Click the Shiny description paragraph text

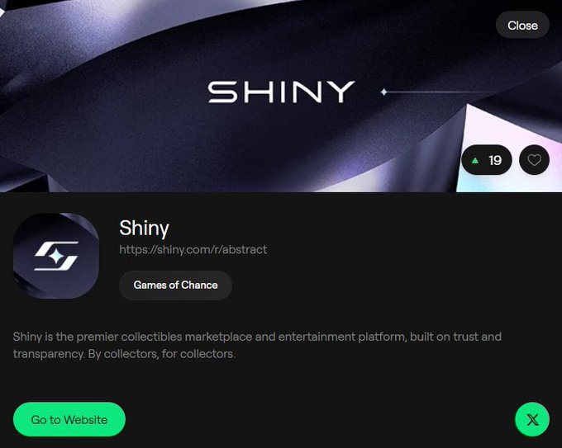pos(257,346)
